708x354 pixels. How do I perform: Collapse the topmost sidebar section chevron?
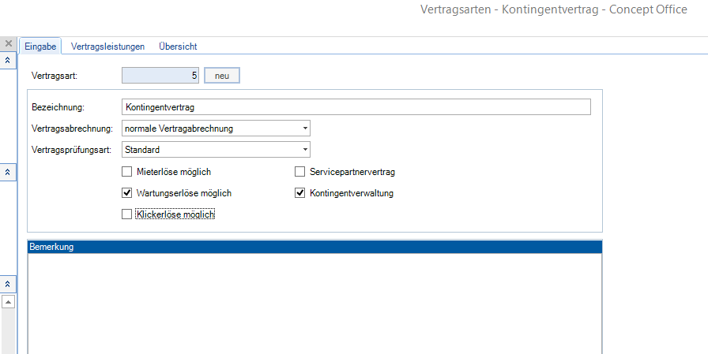pyautogui.click(x=8, y=61)
